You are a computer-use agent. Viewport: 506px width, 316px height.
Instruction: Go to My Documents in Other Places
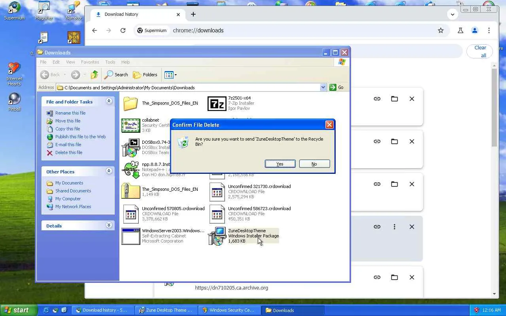(x=69, y=183)
